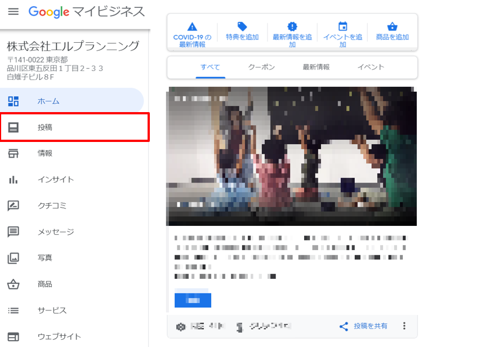Click the 最新情報を追加 badge icon
Viewport: 481px width, 347px height.
(x=292, y=26)
